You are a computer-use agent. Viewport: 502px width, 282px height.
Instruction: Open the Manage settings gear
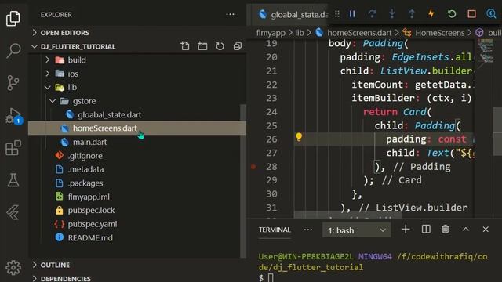coord(13,267)
